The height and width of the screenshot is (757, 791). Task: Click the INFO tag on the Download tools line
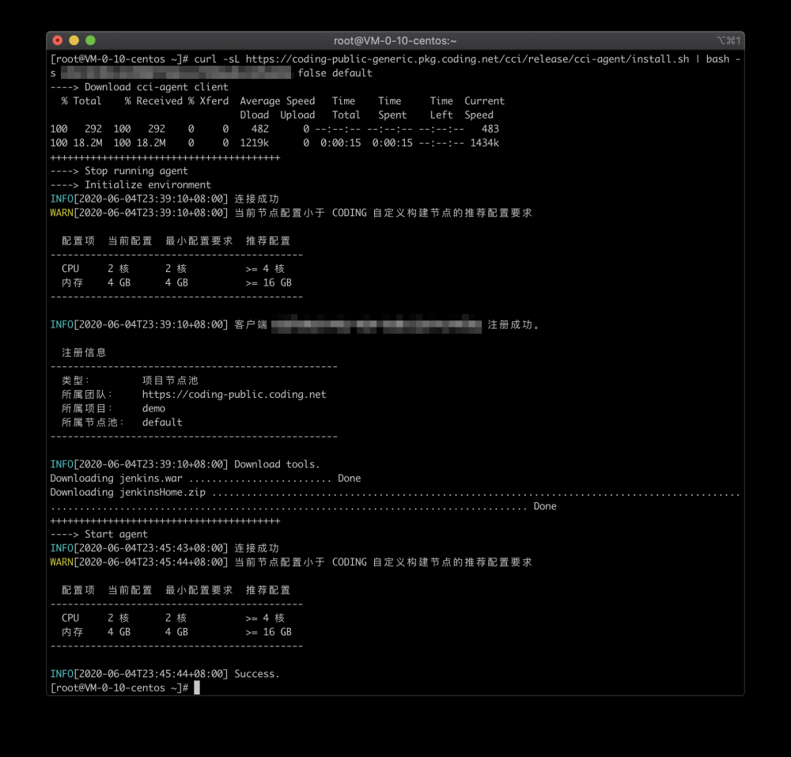(x=61, y=464)
